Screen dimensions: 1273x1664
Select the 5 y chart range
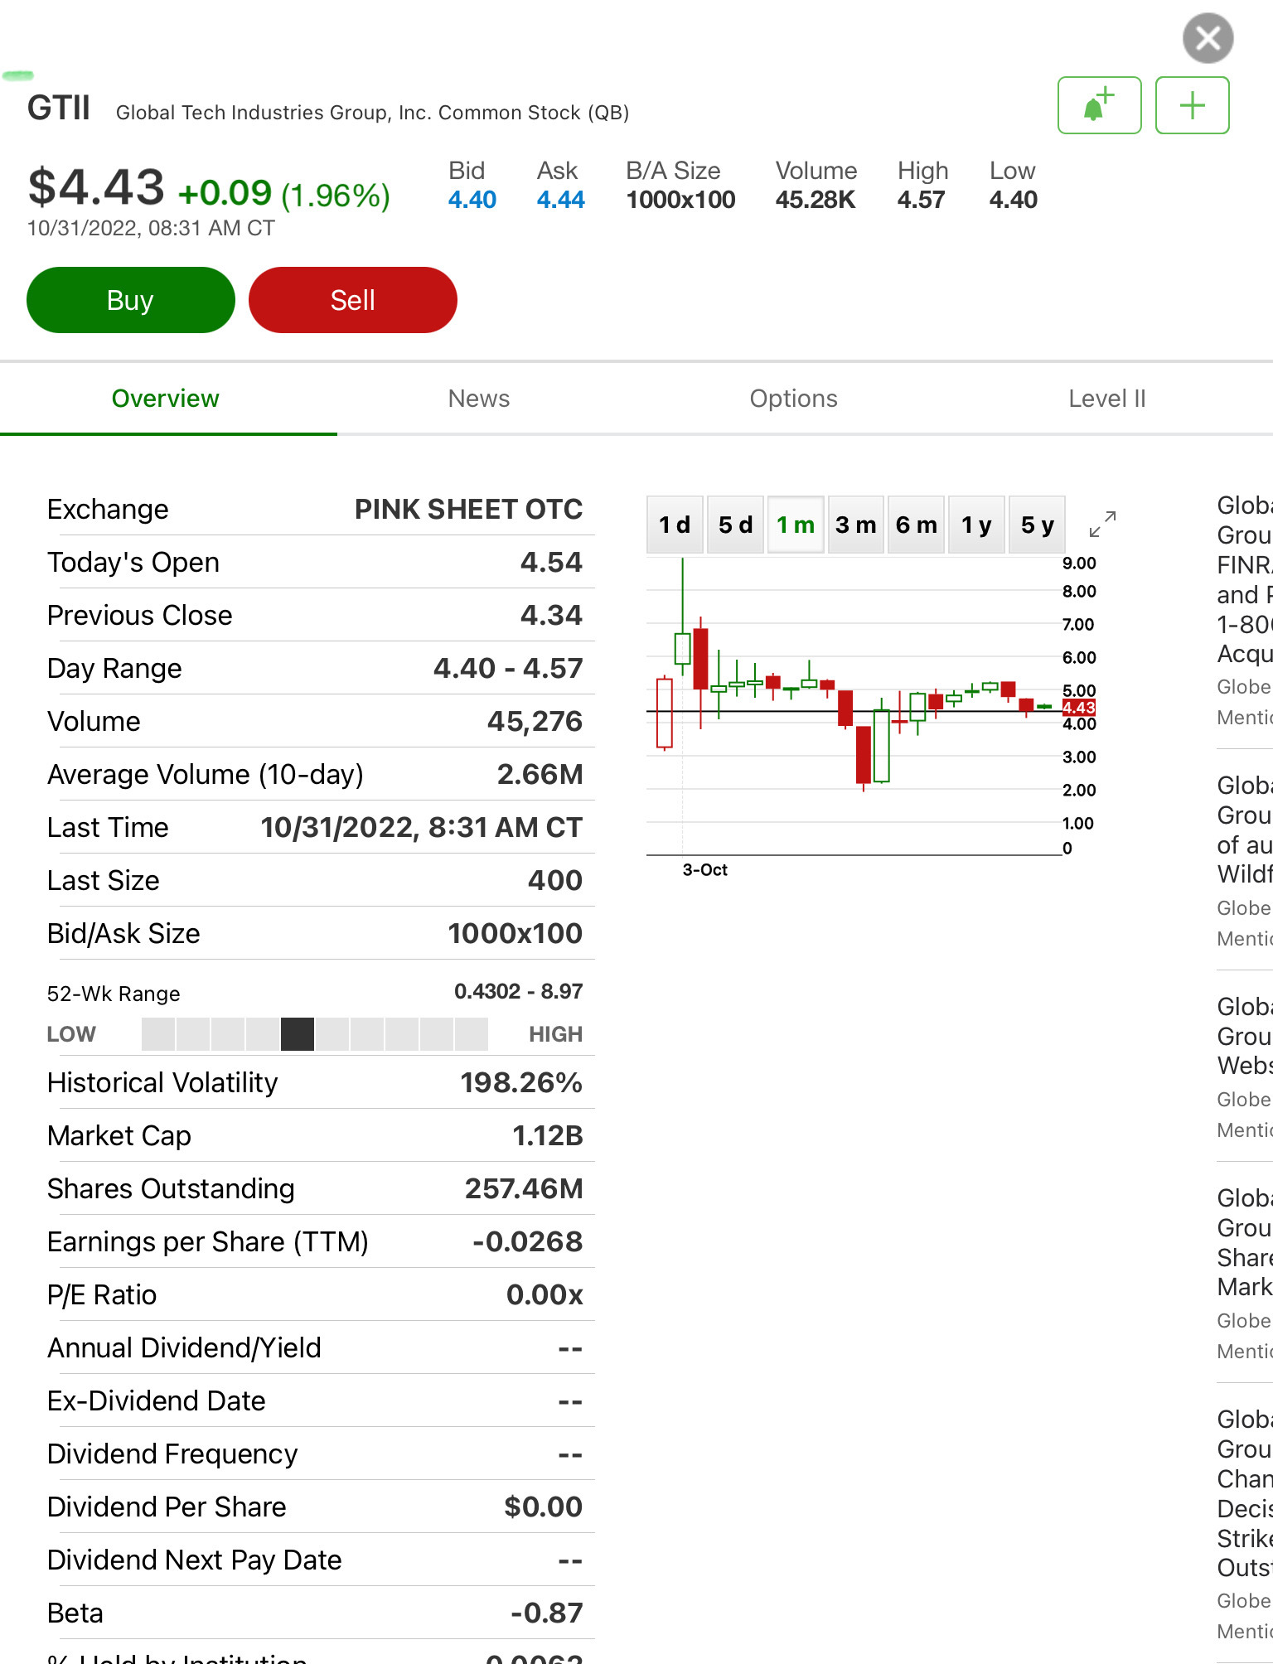click(x=1038, y=525)
